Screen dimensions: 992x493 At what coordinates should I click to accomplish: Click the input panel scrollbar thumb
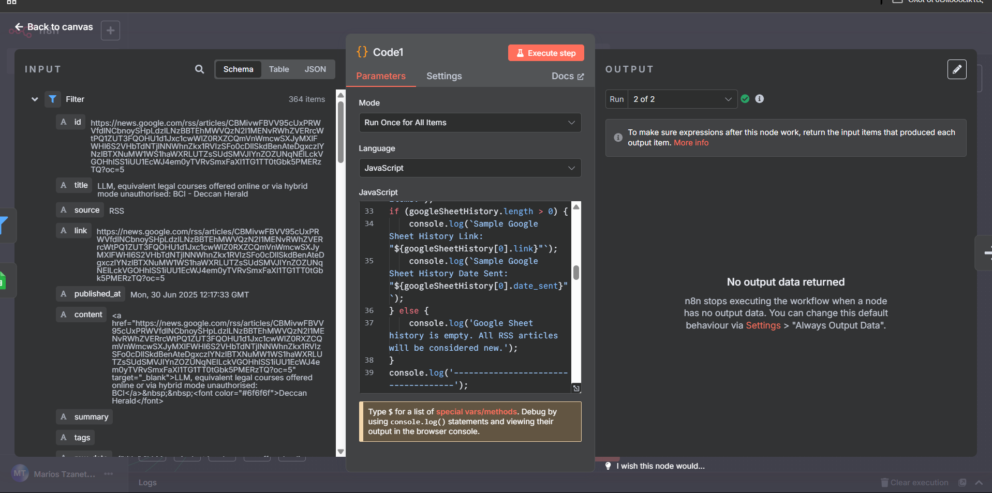340,132
